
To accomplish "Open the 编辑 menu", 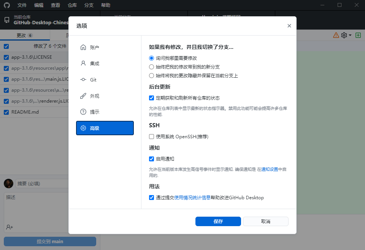I will 39,5.
